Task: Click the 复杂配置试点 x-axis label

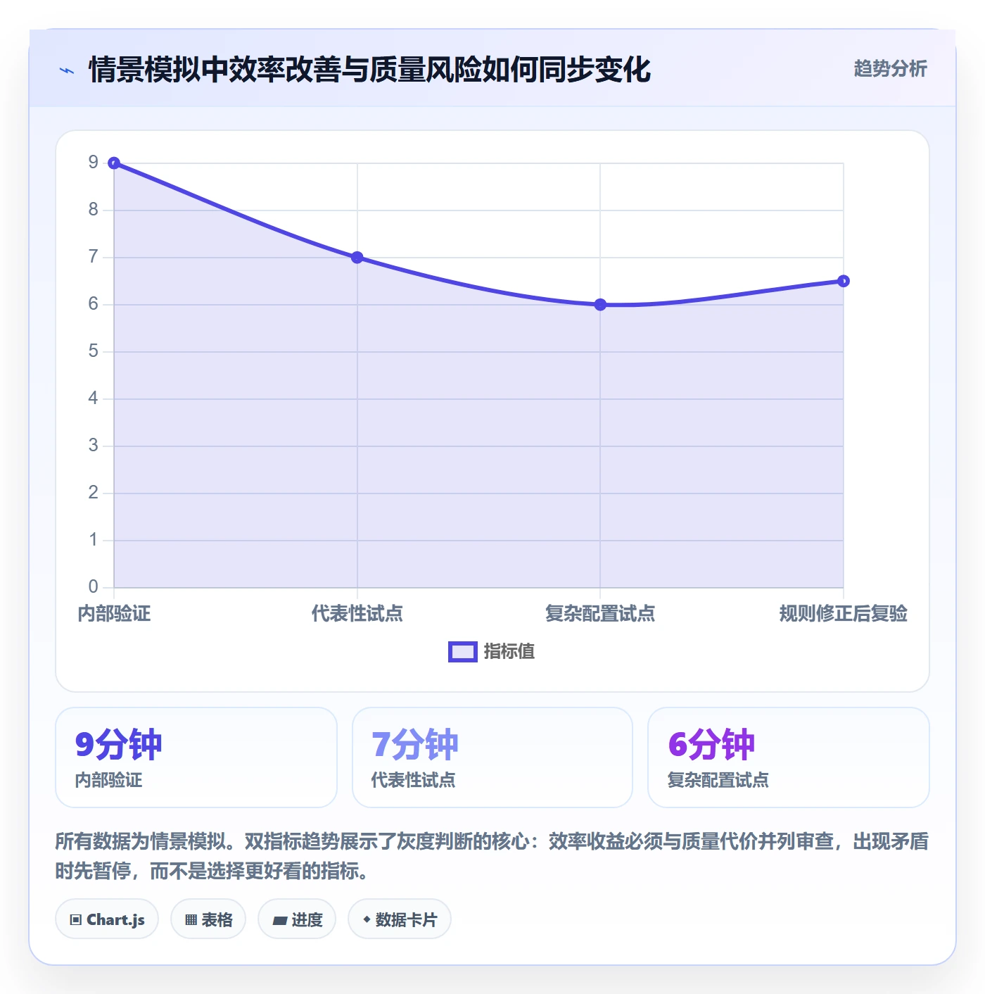Action: 600,614
